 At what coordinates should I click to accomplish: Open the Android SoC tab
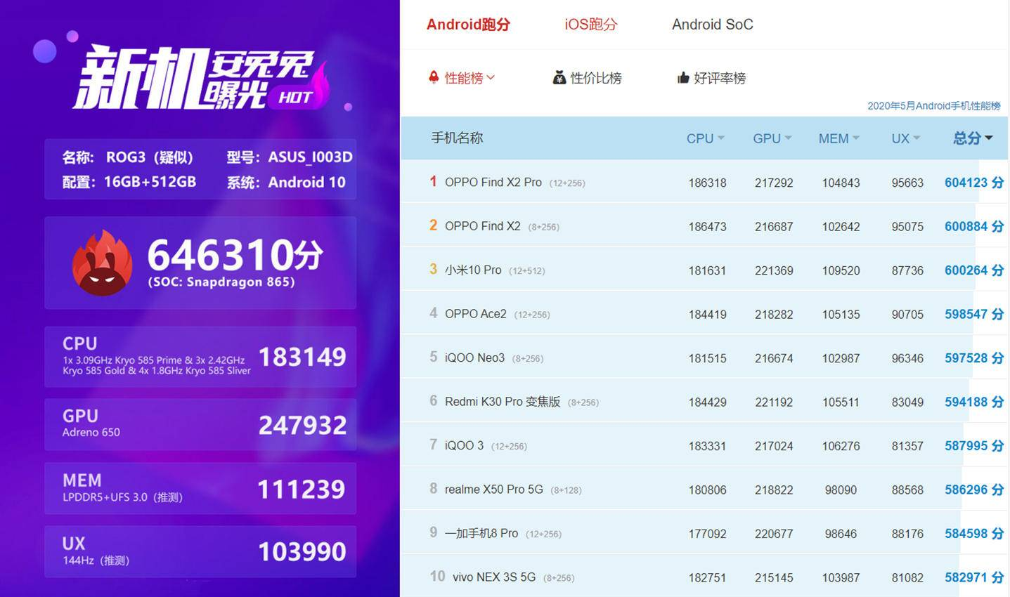[712, 25]
